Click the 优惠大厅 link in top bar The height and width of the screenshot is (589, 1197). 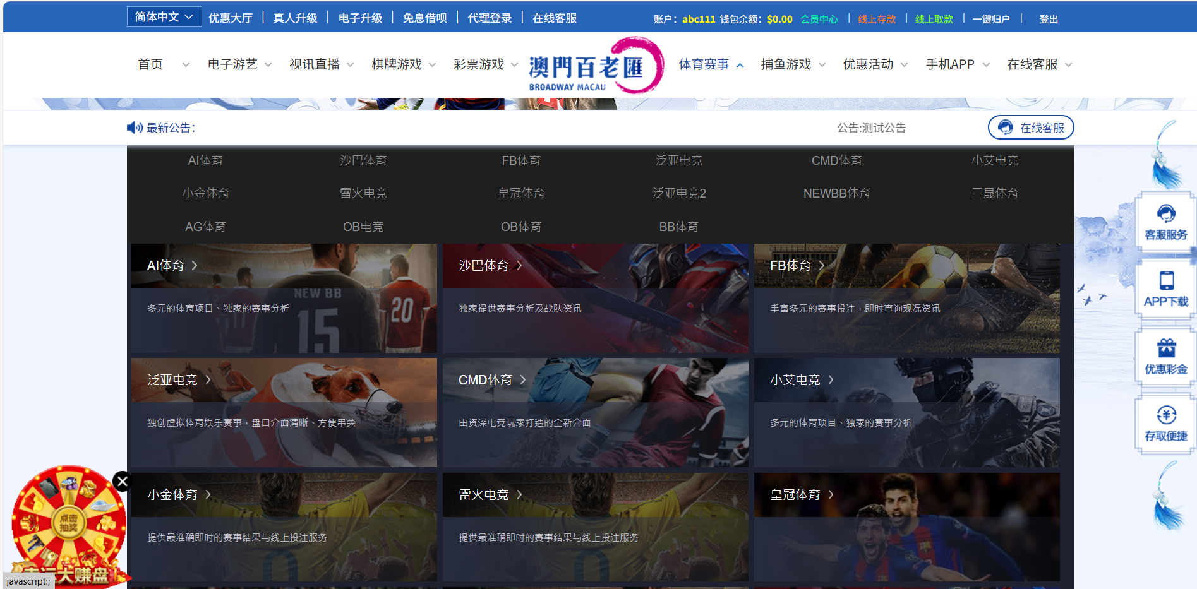(x=231, y=18)
